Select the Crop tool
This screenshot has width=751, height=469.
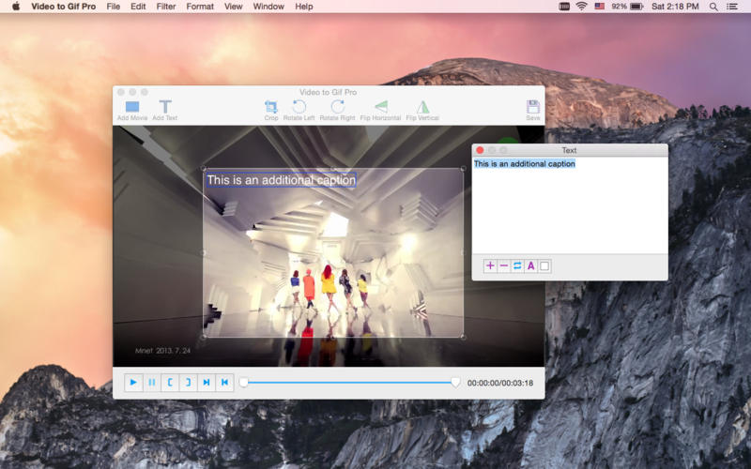pyautogui.click(x=271, y=110)
